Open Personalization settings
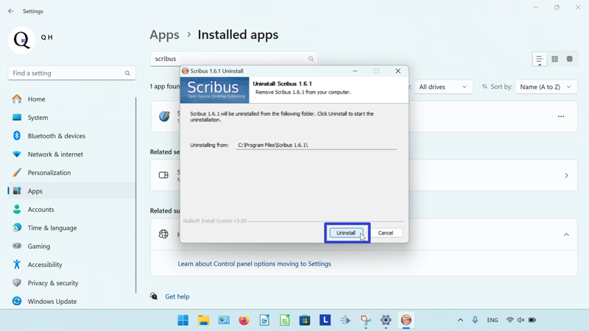This screenshot has height=331, width=589. coord(71,173)
